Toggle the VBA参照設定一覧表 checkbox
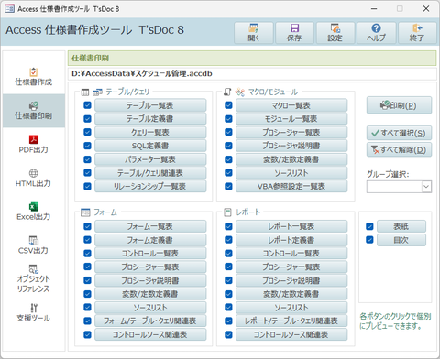This screenshot has width=440, height=359. point(228,186)
